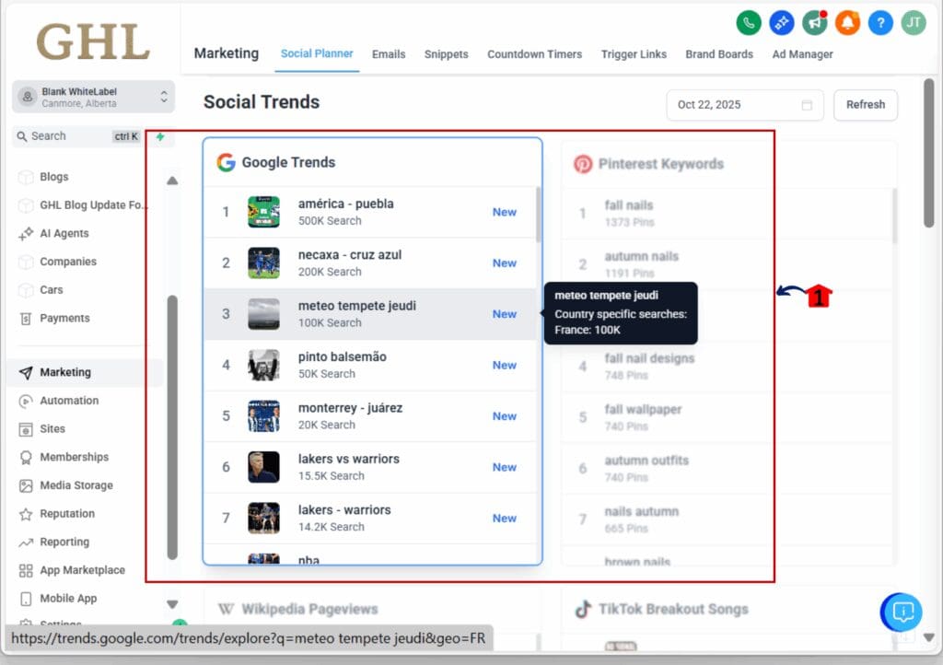This screenshot has height=665, width=943.
Task: Open the Oct 22, 2025 date picker
Action: 744,105
